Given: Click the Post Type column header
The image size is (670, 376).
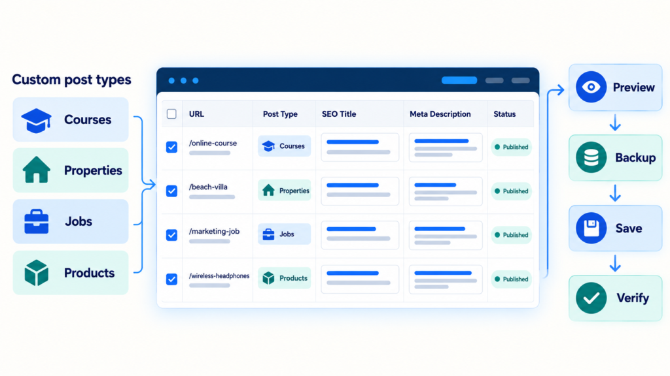Looking at the screenshot, I should point(280,114).
